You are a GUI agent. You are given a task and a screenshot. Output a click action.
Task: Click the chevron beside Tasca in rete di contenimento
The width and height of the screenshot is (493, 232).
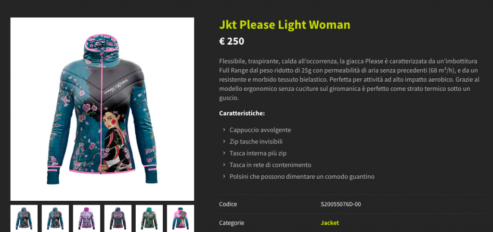(224, 165)
